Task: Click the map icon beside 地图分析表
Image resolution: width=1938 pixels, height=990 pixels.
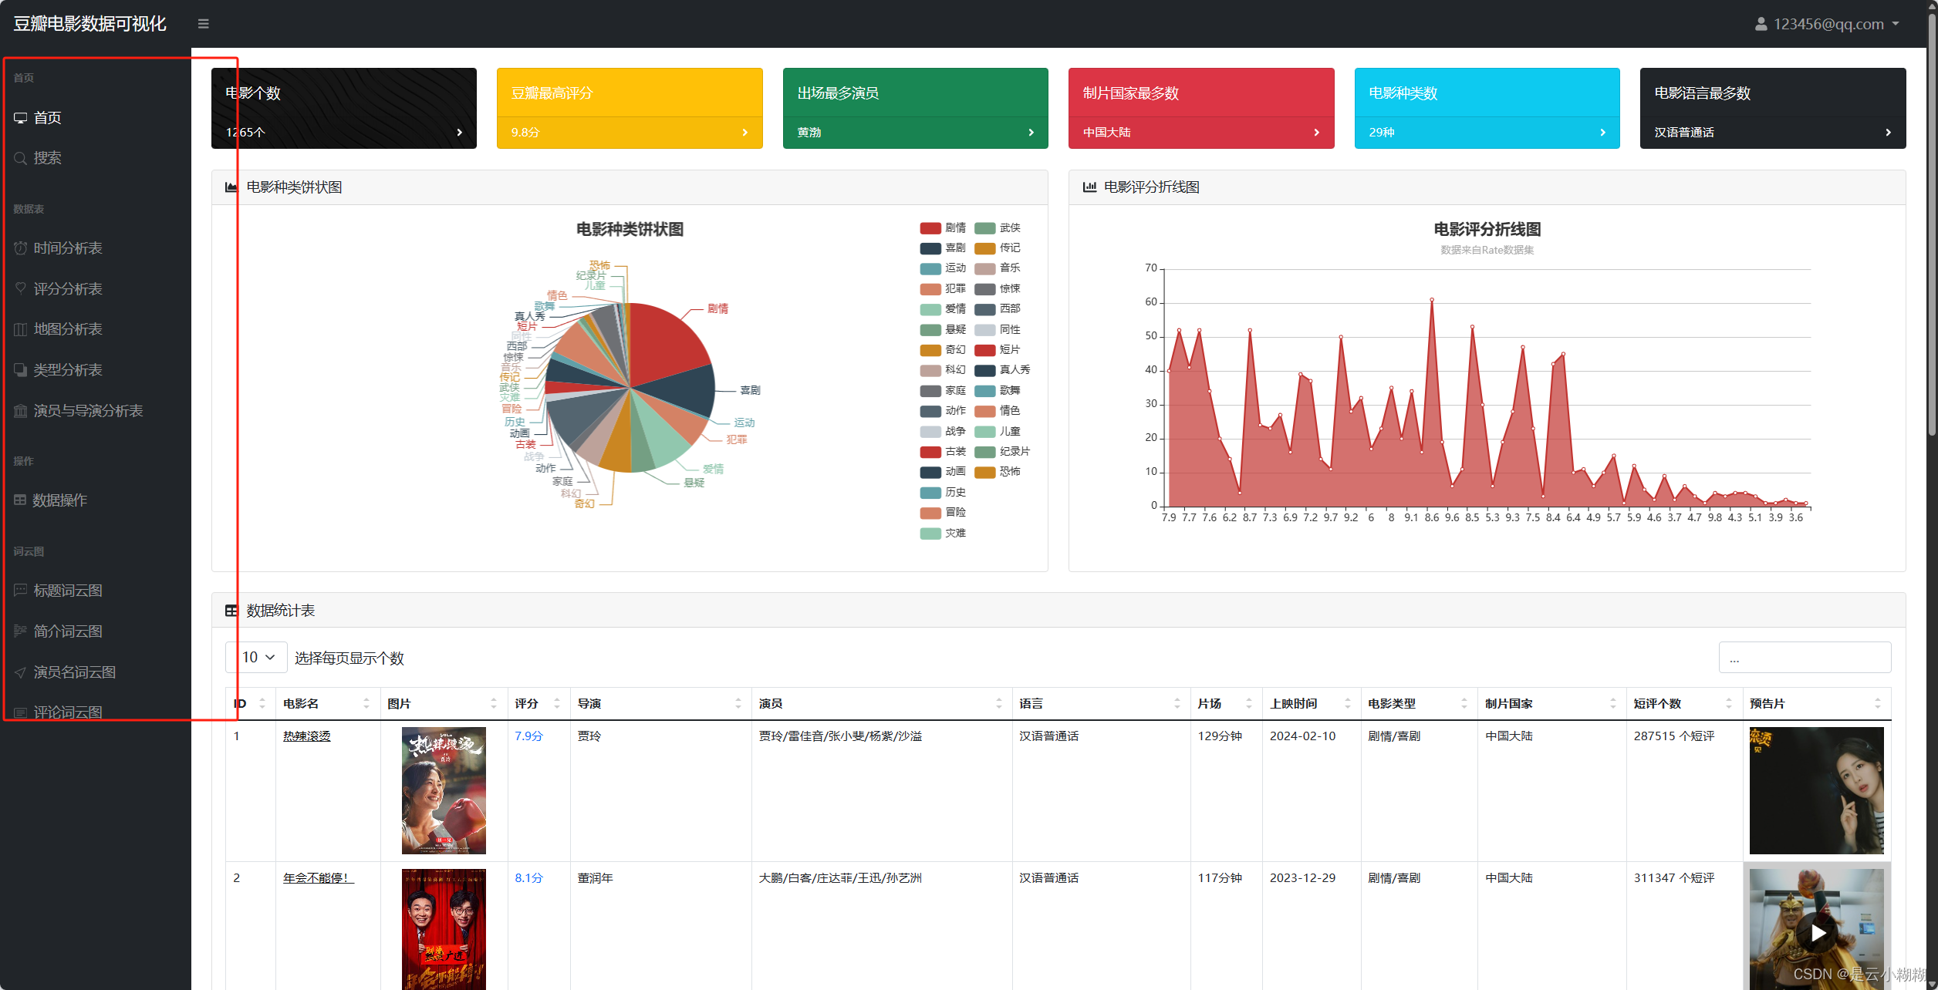Action: coord(21,330)
